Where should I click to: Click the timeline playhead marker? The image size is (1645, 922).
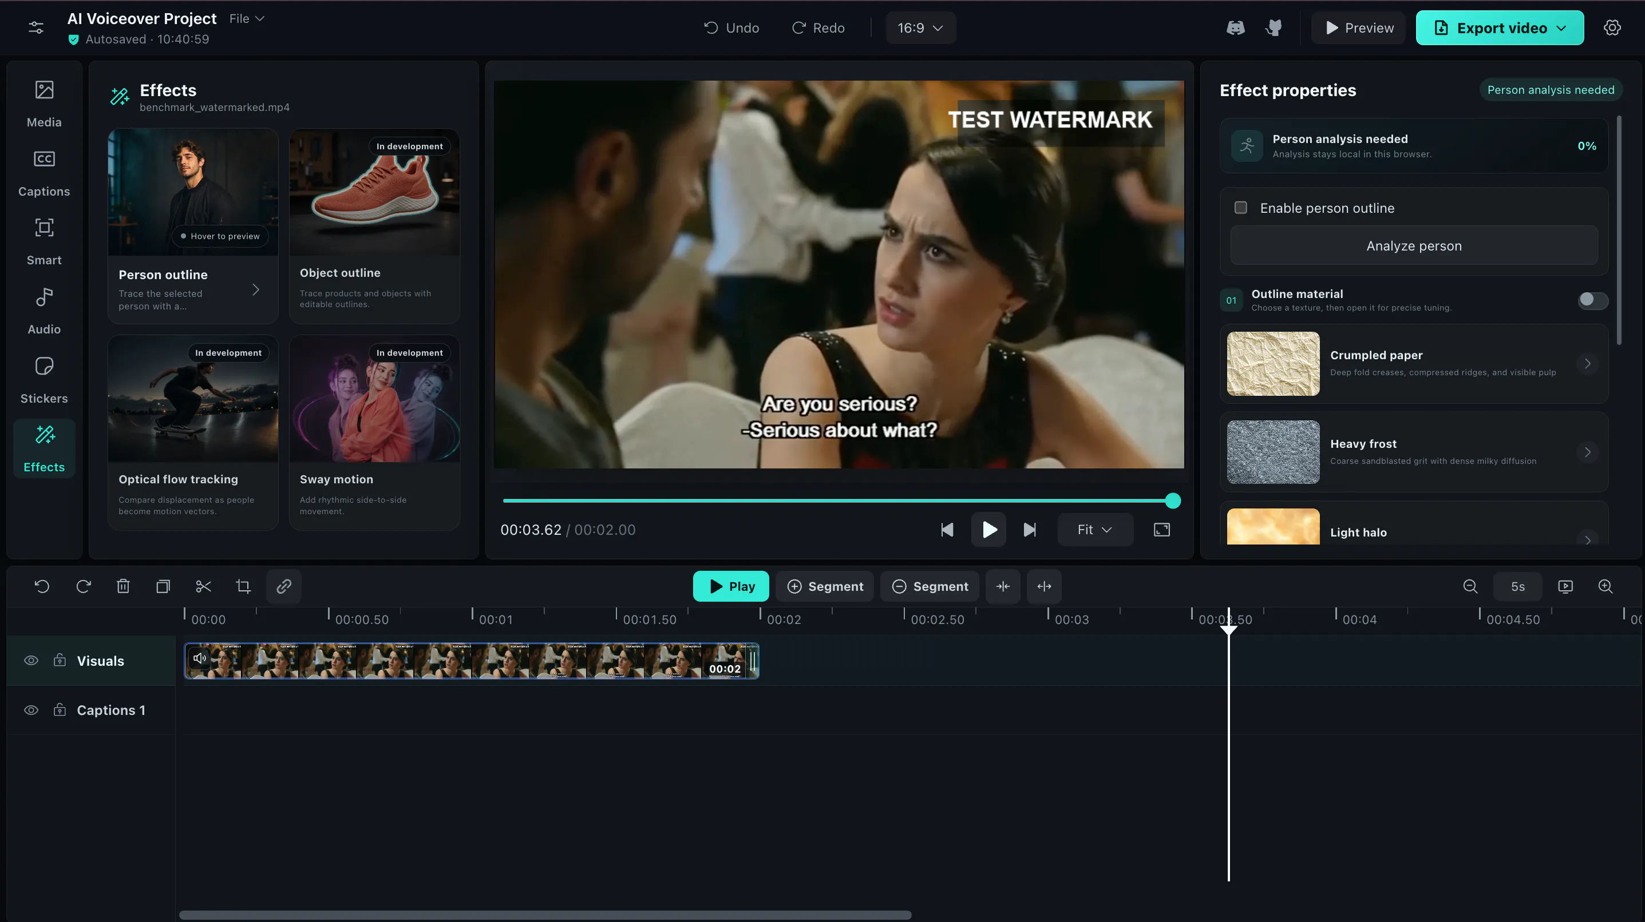pos(1228,629)
